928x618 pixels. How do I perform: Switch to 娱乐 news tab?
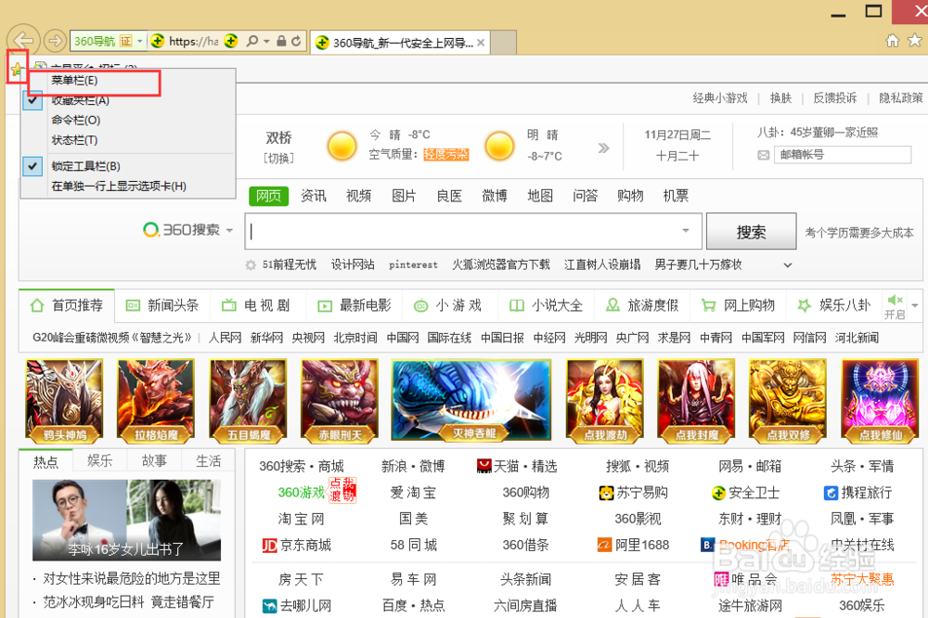99,460
